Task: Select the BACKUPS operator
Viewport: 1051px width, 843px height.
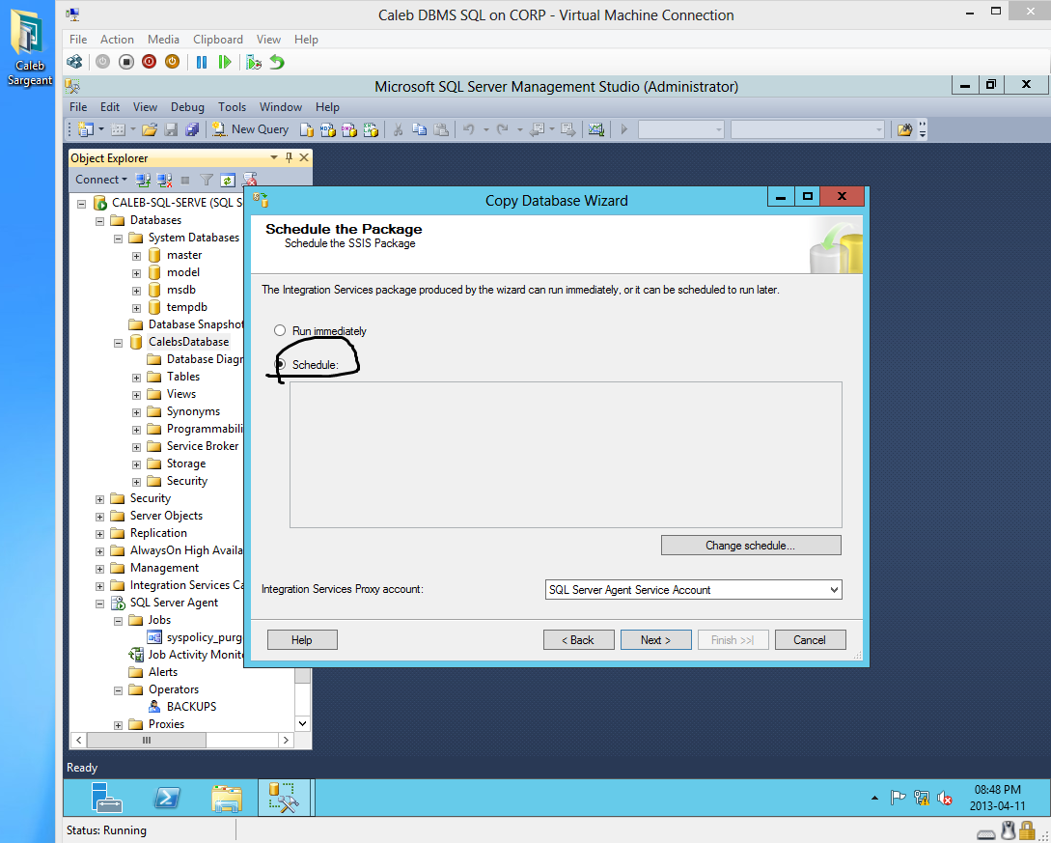Action: 191,707
